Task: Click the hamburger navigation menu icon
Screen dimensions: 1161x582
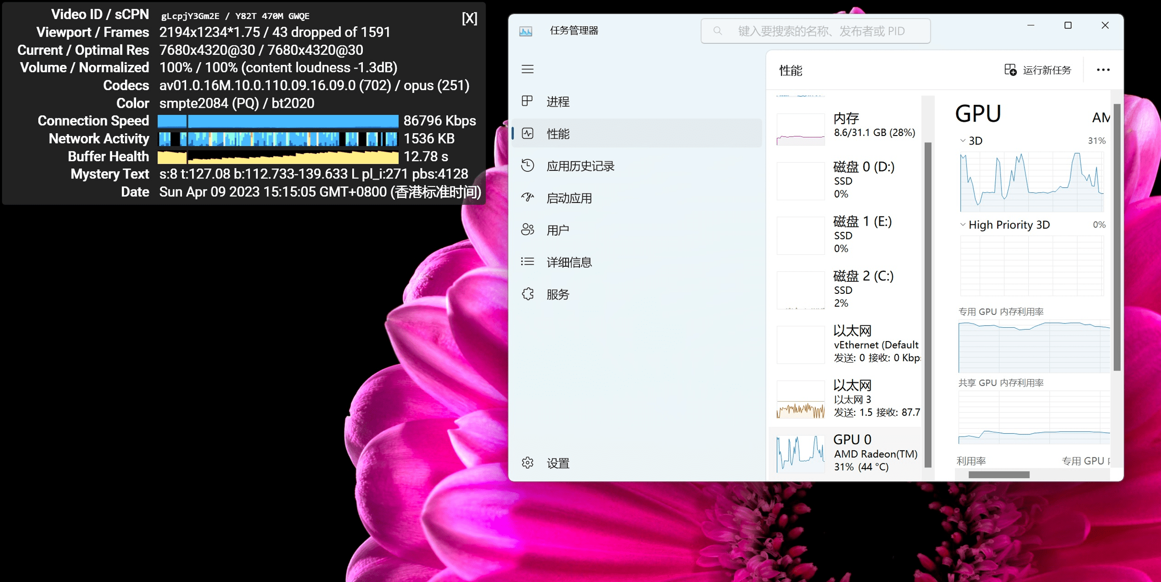Action: click(x=528, y=70)
